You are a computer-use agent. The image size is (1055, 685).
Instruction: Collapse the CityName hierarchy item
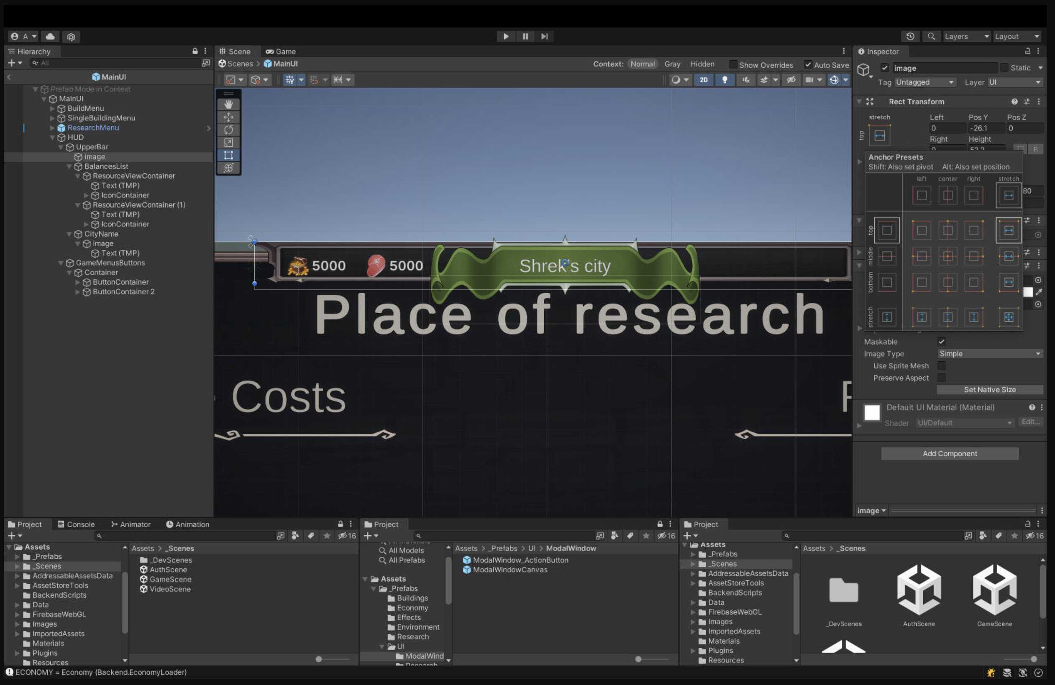click(x=69, y=234)
